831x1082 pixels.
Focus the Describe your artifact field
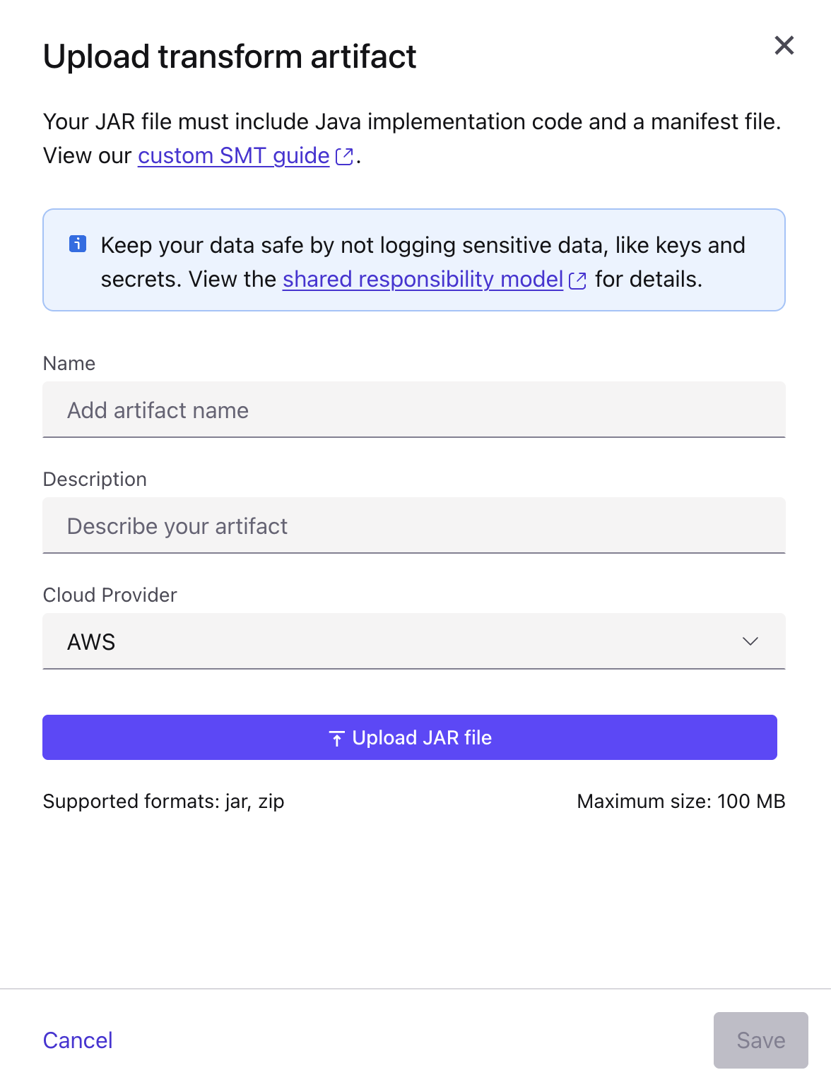tap(414, 525)
